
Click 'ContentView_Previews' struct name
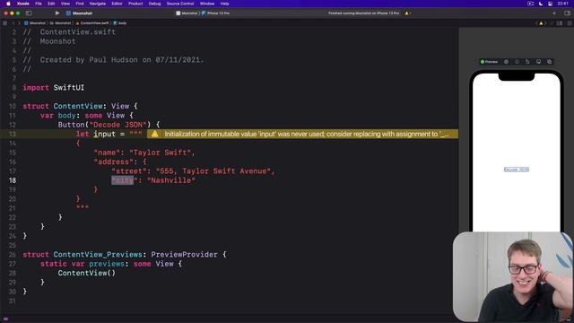point(98,254)
